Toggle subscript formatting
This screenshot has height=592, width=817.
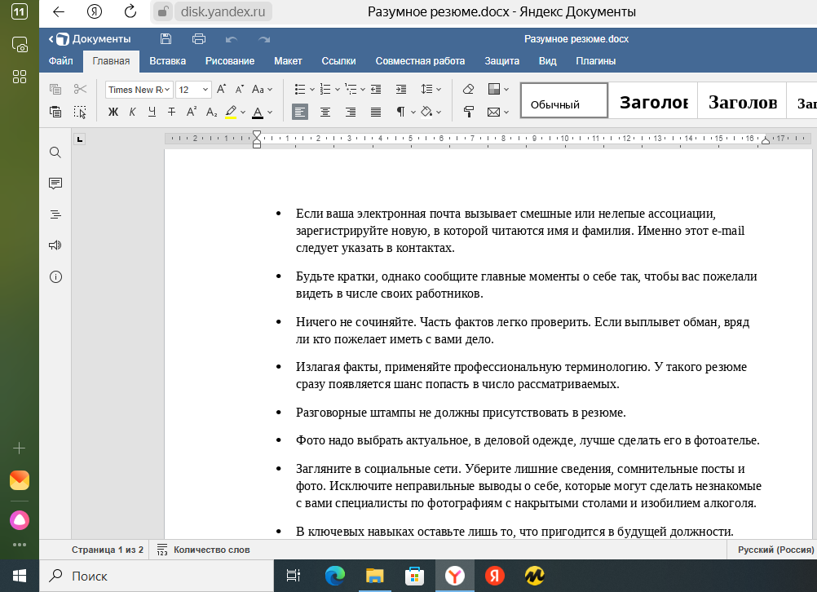pyautogui.click(x=211, y=112)
